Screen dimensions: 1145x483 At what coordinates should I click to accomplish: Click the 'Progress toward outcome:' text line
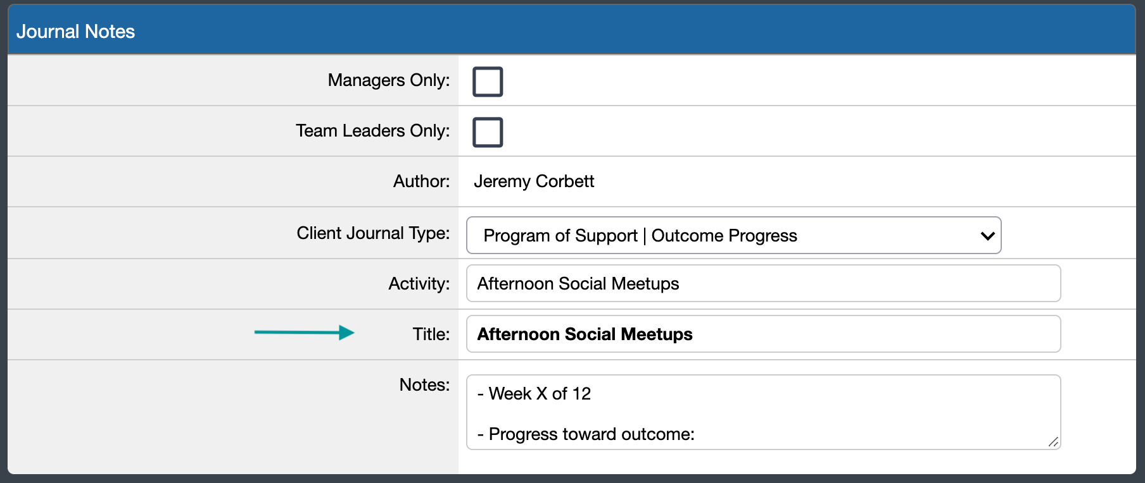click(586, 434)
